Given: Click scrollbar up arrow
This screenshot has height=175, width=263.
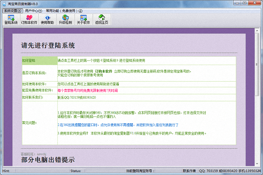Looking at the screenshot, I should 257,31.
